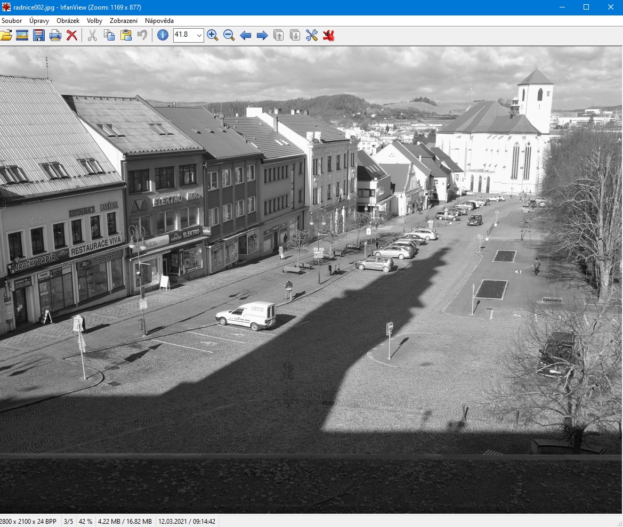Open the Obrázek menu
This screenshot has width=623, height=527.
click(x=68, y=21)
